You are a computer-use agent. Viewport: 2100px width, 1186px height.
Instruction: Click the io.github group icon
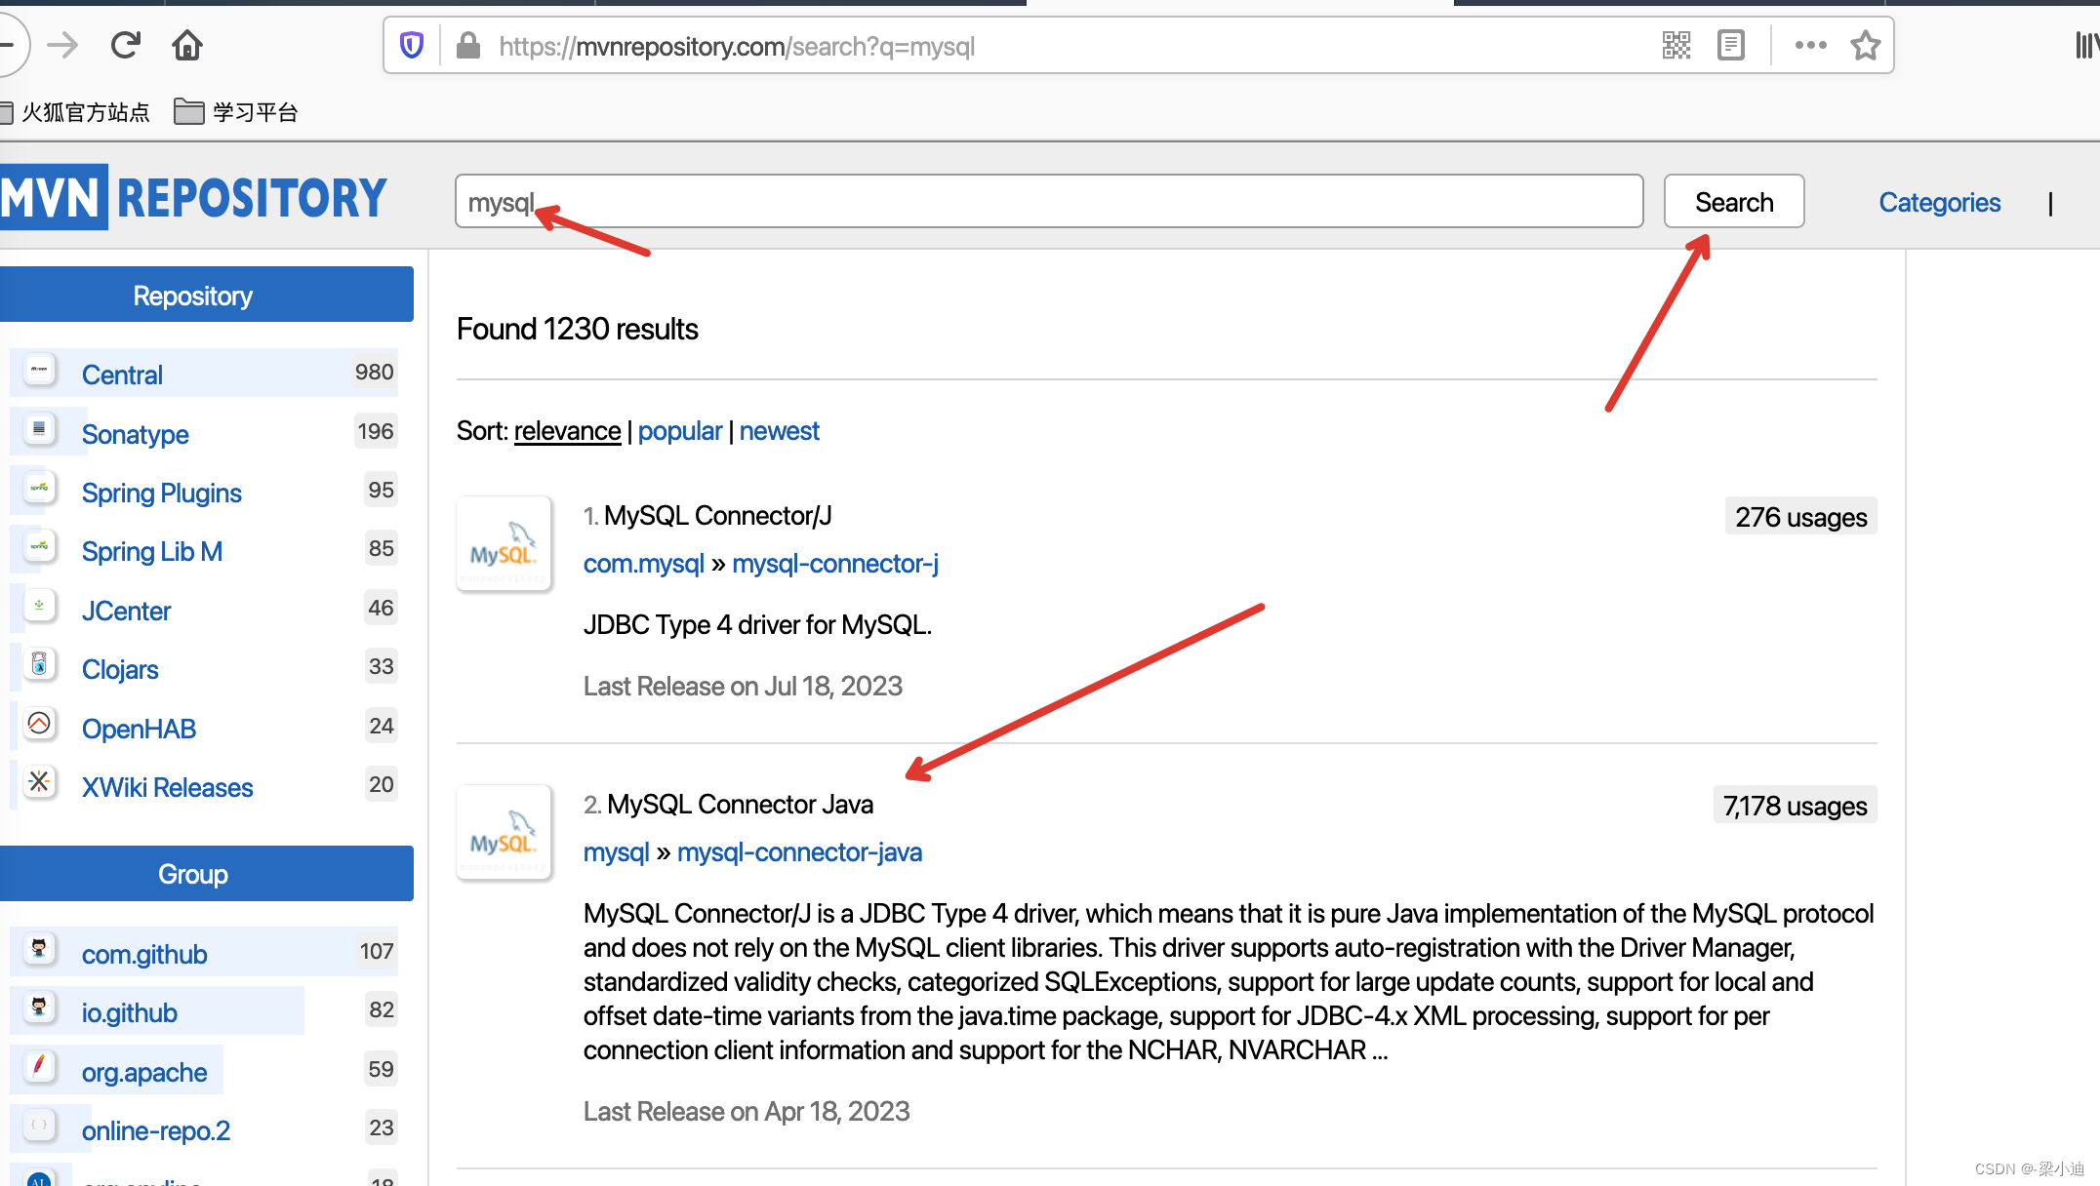coord(39,1007)
